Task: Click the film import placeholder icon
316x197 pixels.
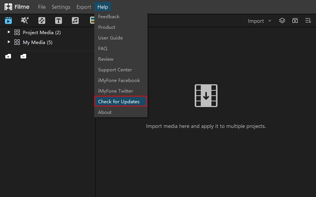Action: (x=206, y=96)
